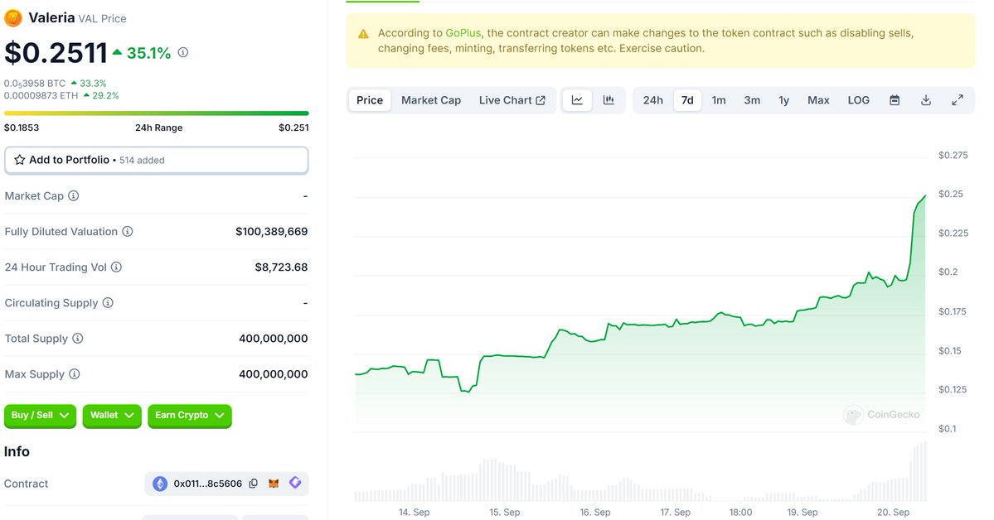Expand chart to fullscreen
This screenshot has height=520, width=994.
[958, 100]
